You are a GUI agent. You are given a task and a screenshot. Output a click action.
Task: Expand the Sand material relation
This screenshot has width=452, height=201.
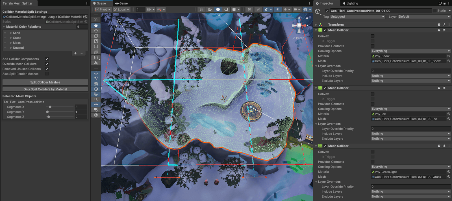point(11,33)
